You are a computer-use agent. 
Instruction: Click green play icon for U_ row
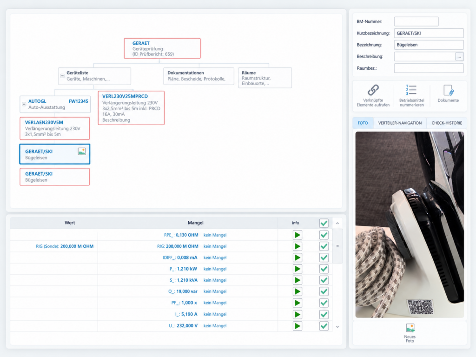[297, 326]
